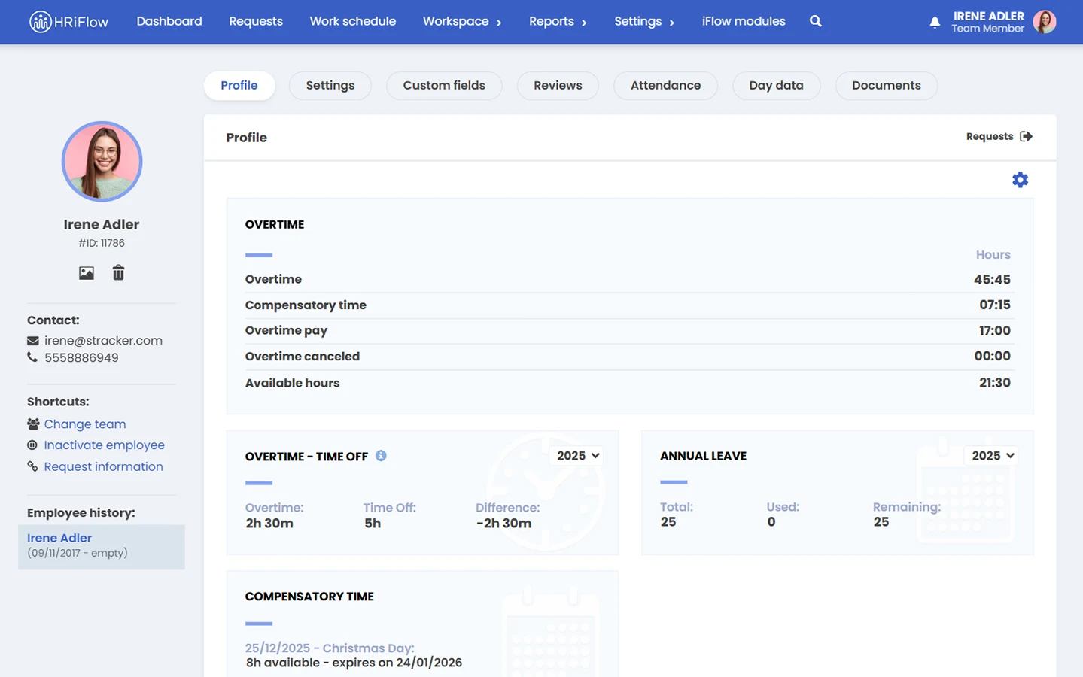The height and width of the screenshot is (677, 1083).
Task: Click the HRiFlow logo
Action: coord(68,22)
